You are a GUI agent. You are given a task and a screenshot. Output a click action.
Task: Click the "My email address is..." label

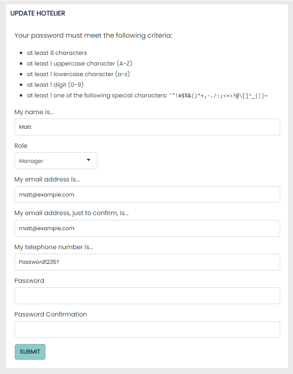click(x=47, y=179)
